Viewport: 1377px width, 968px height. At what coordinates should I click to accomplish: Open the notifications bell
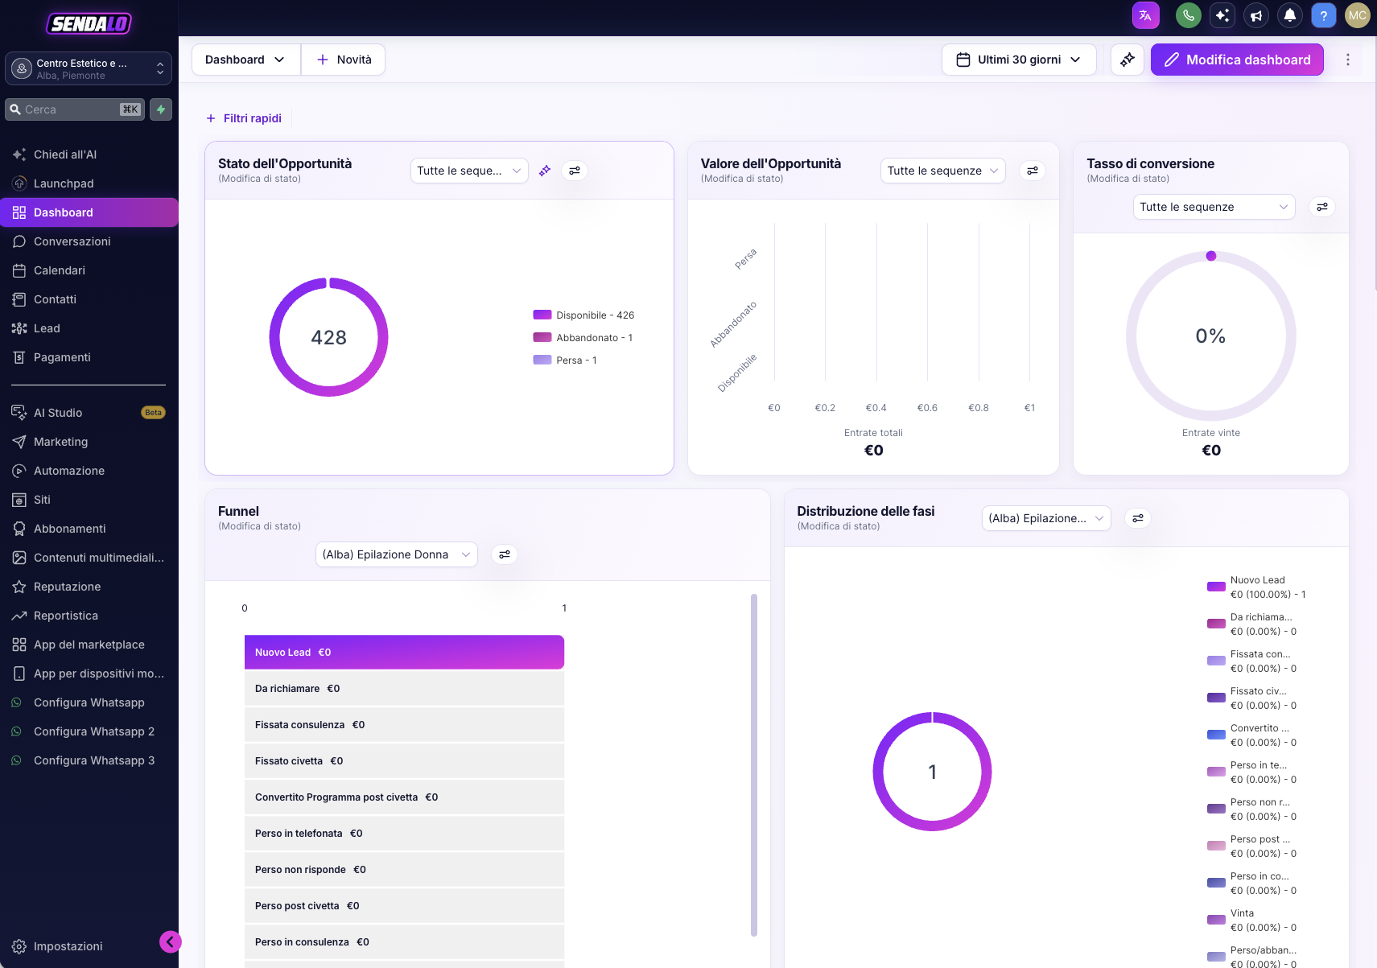pyautogui.click(x=1290, y=15)
